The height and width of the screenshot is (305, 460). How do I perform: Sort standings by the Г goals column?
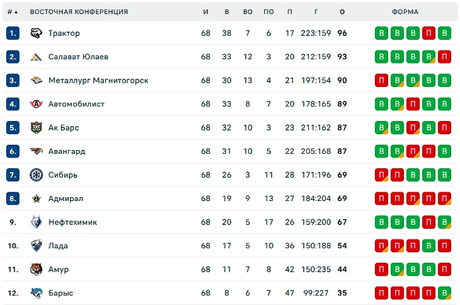(x=316, y=12)
